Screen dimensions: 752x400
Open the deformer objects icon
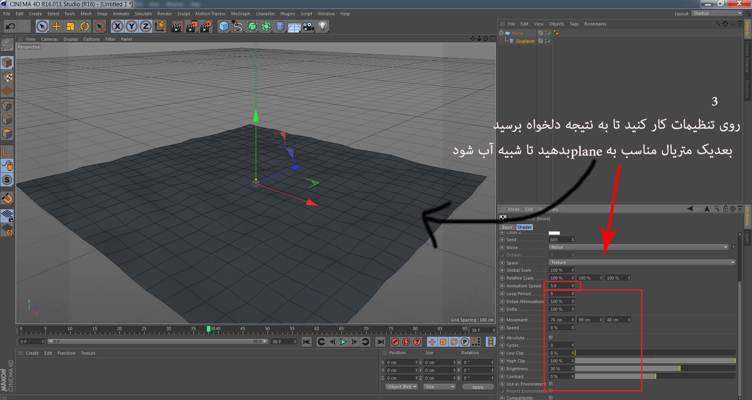(280, 27)
